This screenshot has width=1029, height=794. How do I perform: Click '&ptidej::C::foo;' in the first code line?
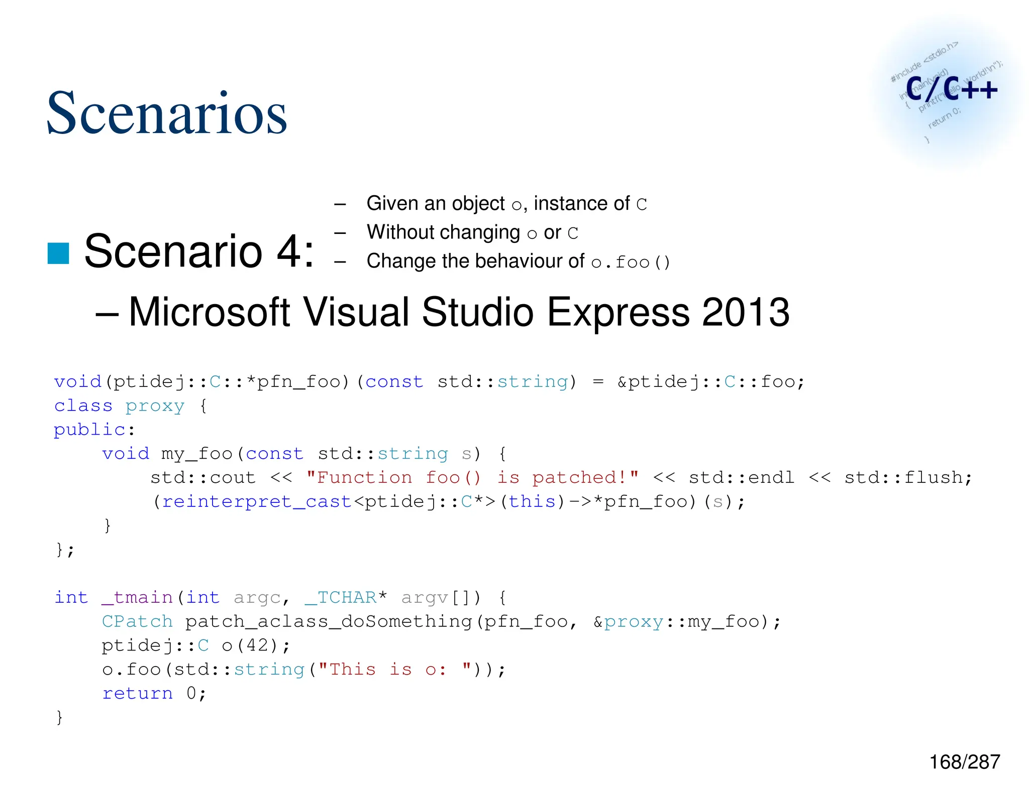711,381
